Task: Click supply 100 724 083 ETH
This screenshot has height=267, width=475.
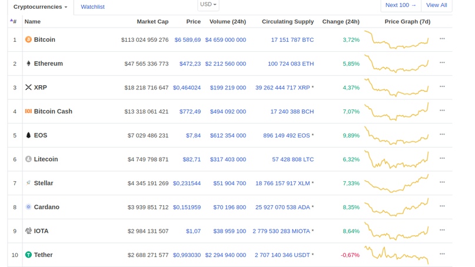Action: coord(291,64)
